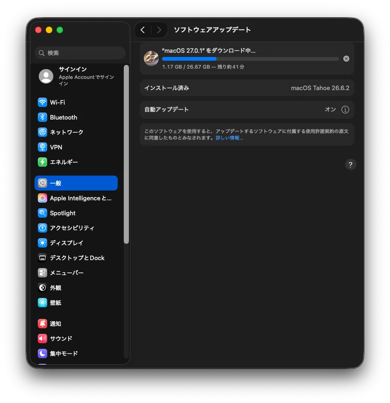Click green full-screen window button
Viewport: 390px width, 403px height.
pyautogui.click(x=60, y=30)
